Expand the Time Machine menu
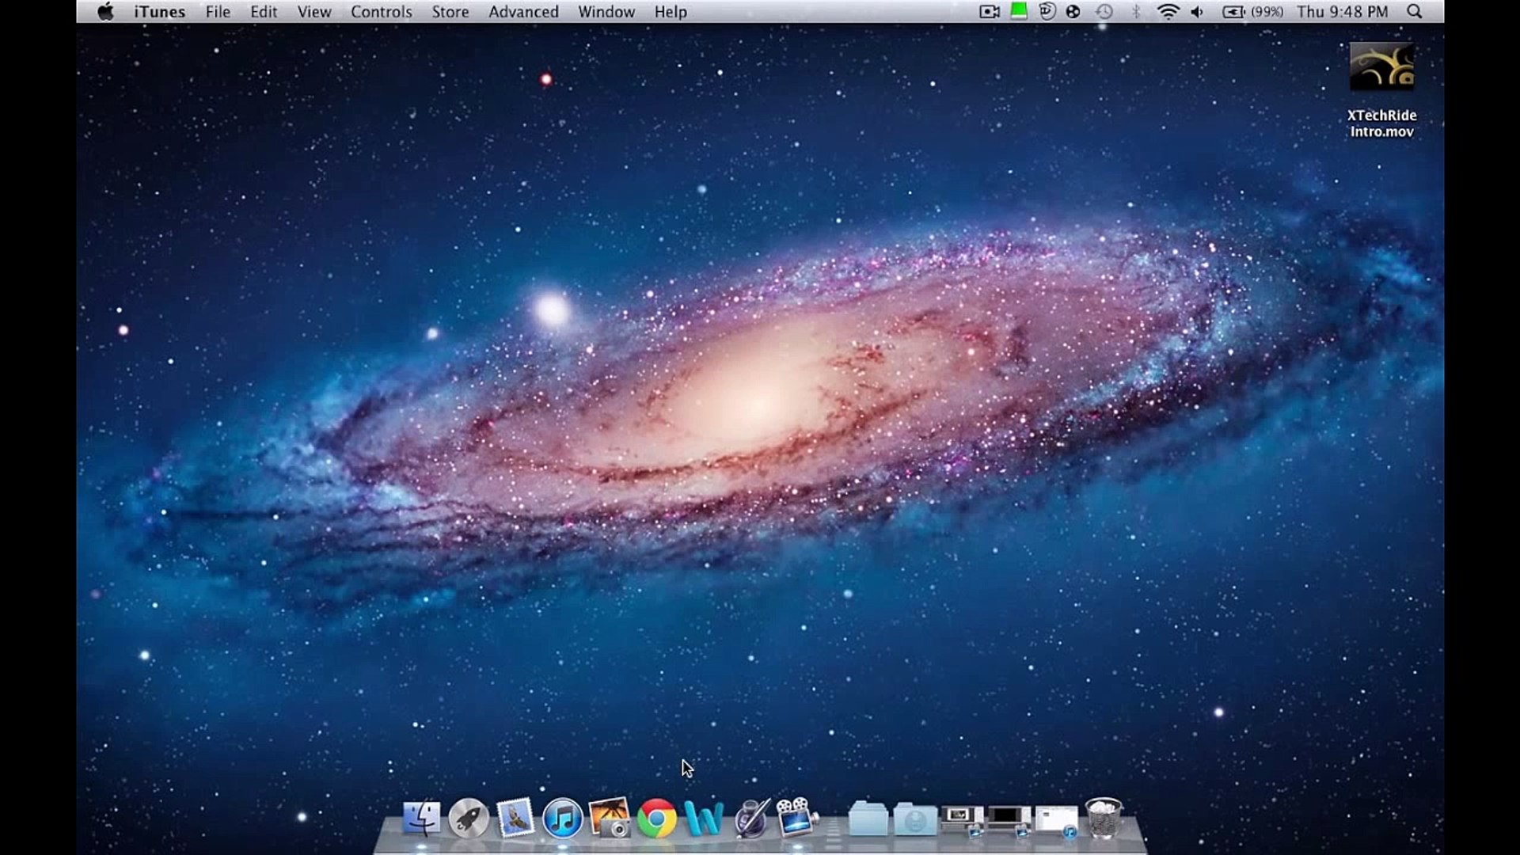Viewport: 1520px width, 855px height. (1104, 12)
